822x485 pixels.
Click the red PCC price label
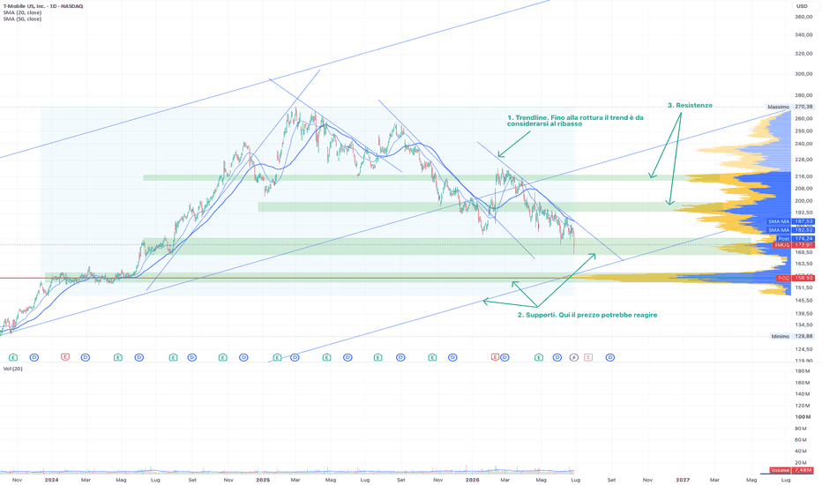(x=796, y=278)
